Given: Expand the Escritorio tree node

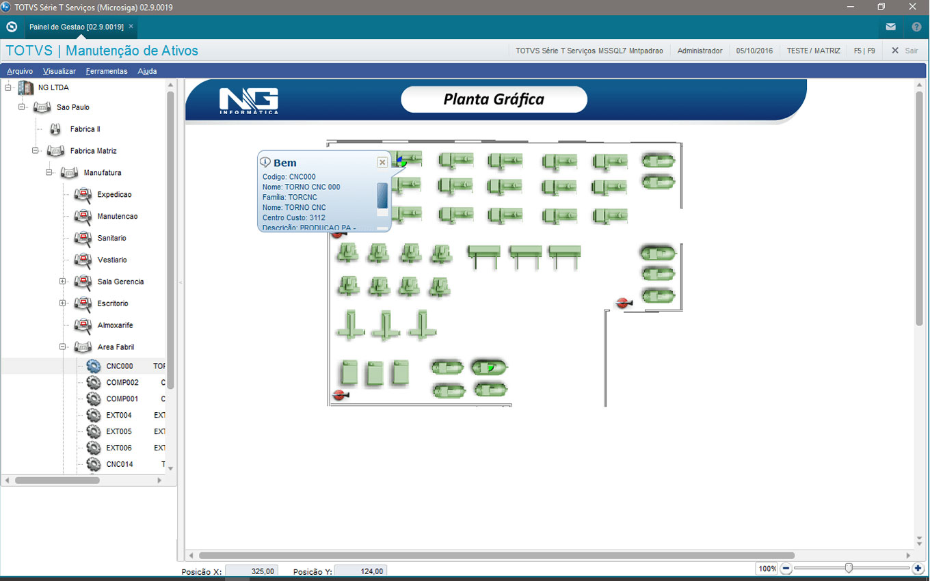Looking at the screenshot, I should click(63, 303).
